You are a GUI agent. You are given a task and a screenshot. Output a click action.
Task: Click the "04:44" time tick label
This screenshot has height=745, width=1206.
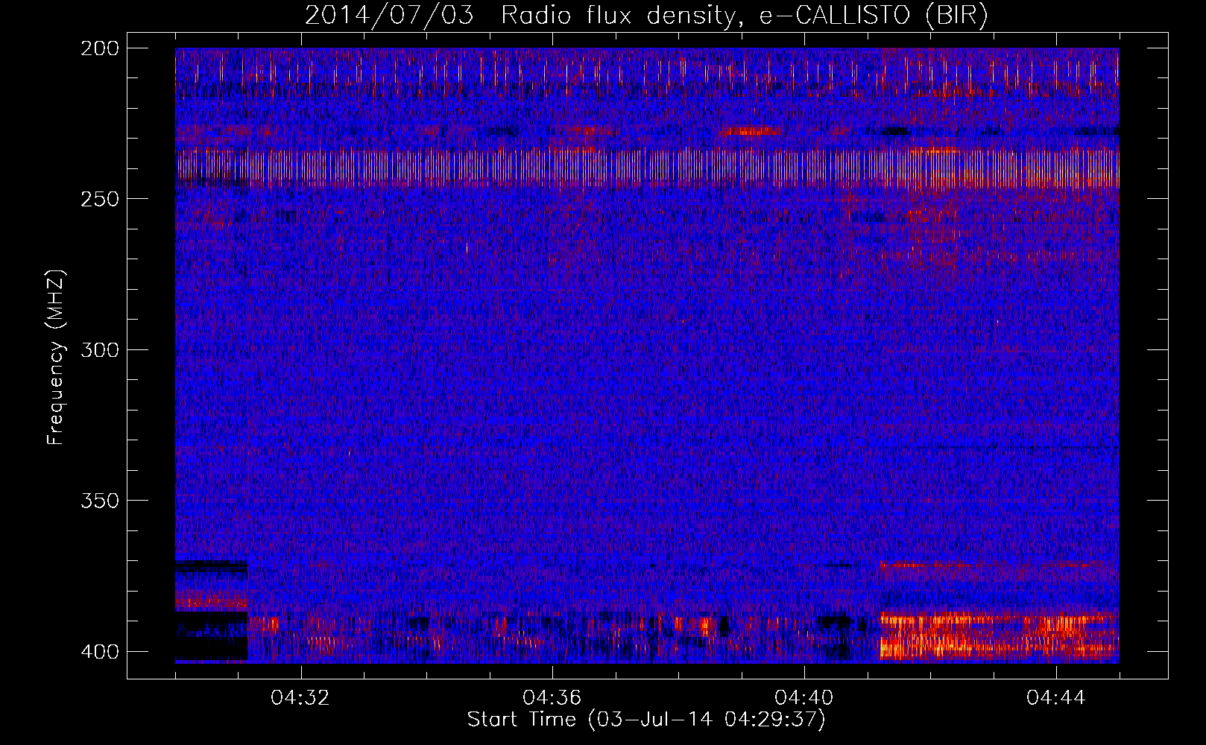click(1056, 698)
